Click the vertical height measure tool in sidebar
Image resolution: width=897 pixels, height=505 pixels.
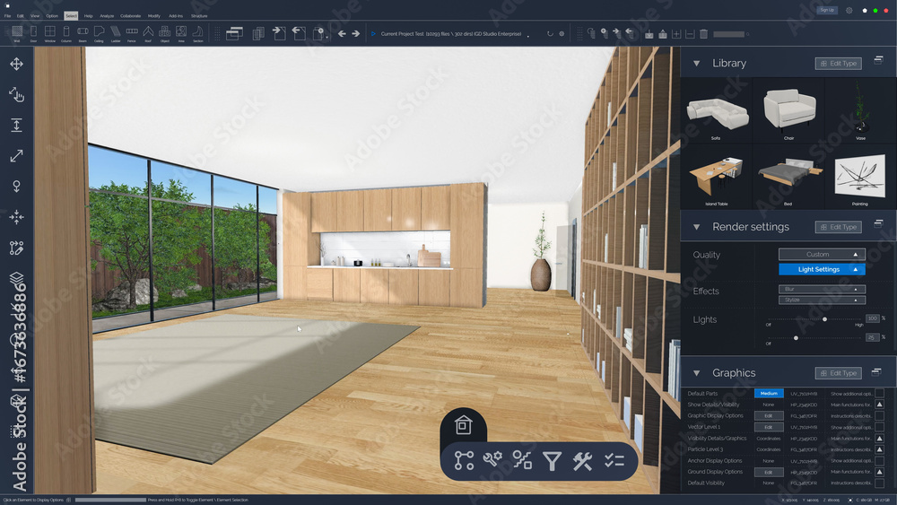pyautogui.click(x=16, y=126)
